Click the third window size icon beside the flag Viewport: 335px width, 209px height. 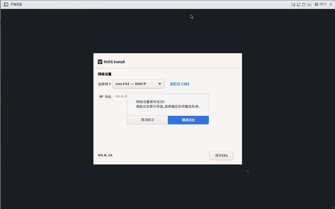pyautogui.click(x=304, y=5)
